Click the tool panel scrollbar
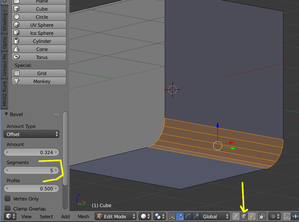299x222 pixels. coord(65,148)
